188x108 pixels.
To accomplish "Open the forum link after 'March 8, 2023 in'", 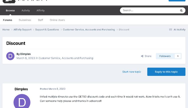I will pyautogui.click(x=66, y=58).
